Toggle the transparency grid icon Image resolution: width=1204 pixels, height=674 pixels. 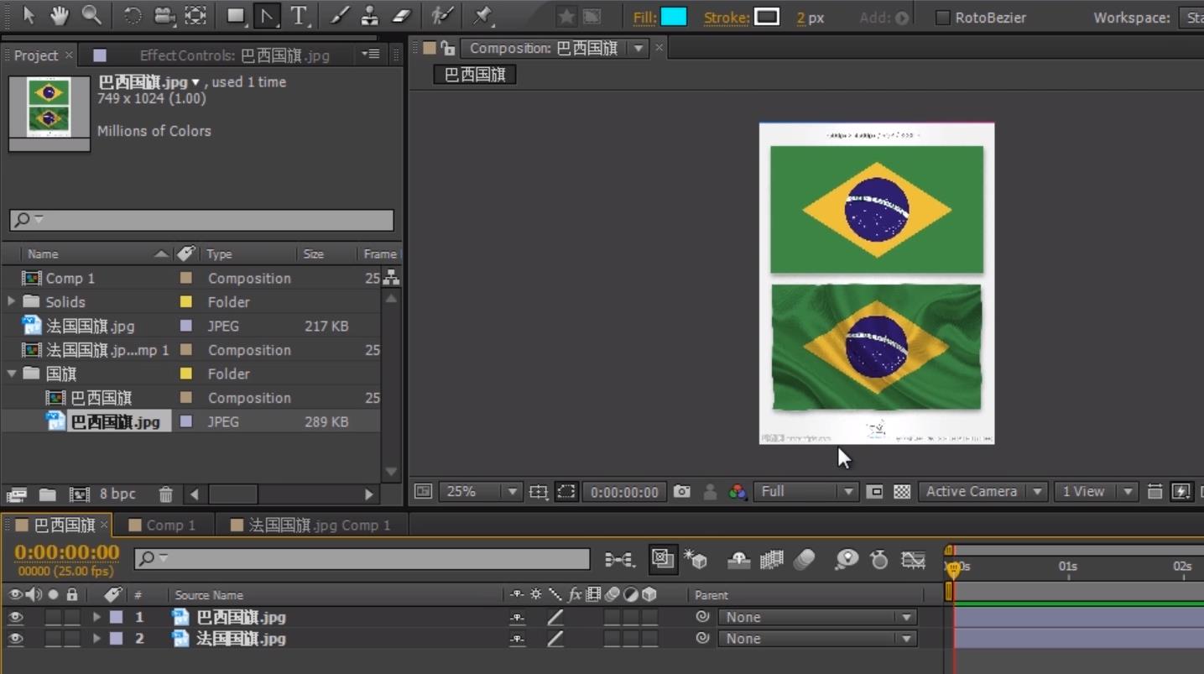click(x=902, y=492)
